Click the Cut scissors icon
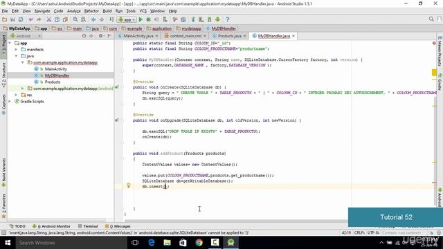The image size is (443, 249). [x=49, y=19]
